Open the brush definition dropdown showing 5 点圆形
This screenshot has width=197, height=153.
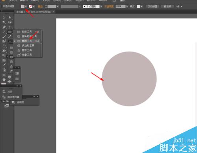tap(101, 6)
